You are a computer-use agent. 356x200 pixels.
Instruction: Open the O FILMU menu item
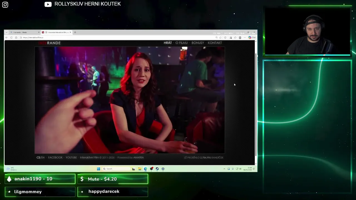click(x=182, y=43)
